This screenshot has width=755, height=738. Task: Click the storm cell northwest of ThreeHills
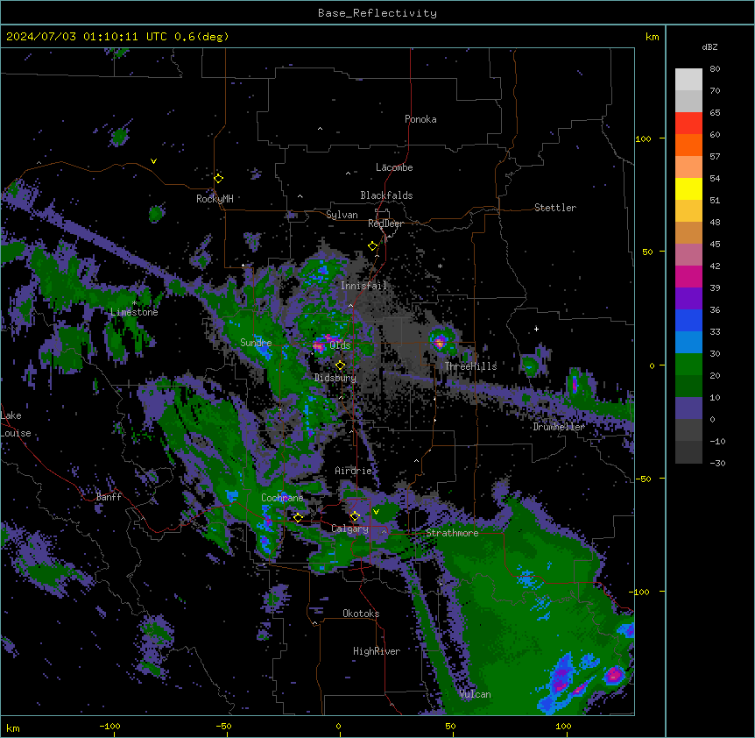440,343
